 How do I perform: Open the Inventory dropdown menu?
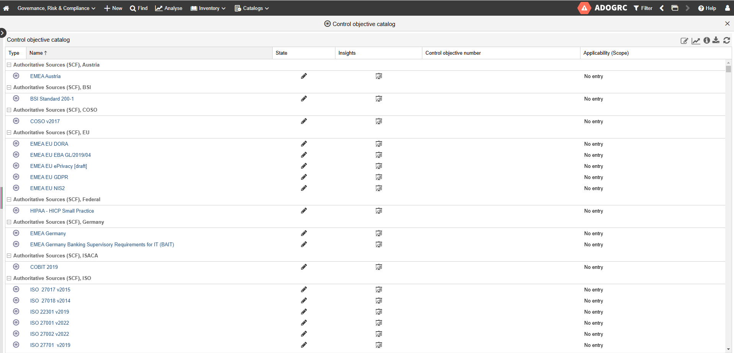tap(208, 8)
